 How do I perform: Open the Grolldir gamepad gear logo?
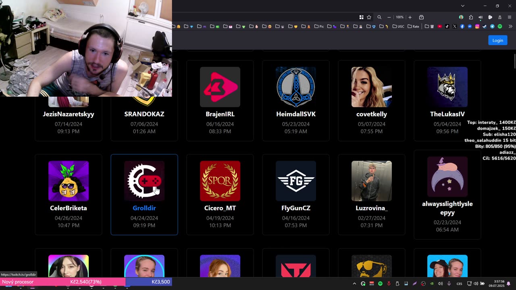tap(144, 181)
